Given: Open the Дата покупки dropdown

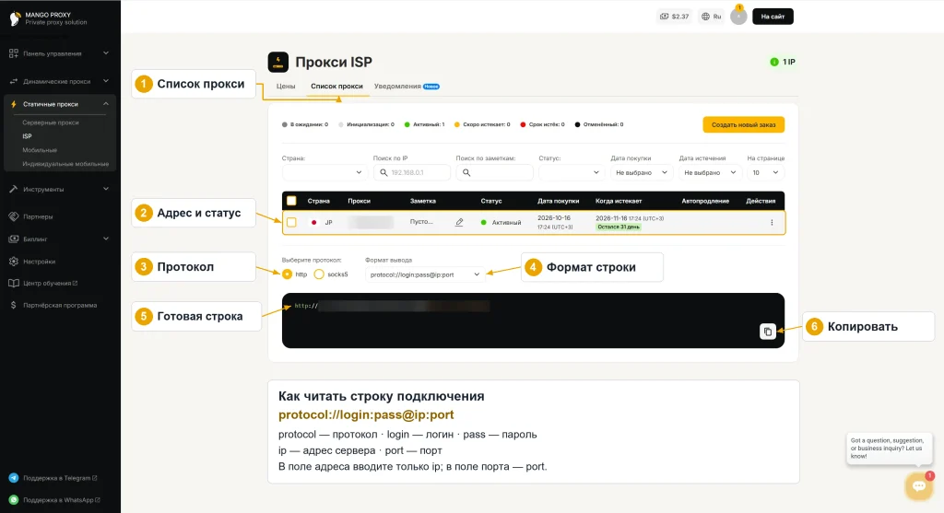Looking at the screenshot, I should pyautogui.click(x=642, y=172).
